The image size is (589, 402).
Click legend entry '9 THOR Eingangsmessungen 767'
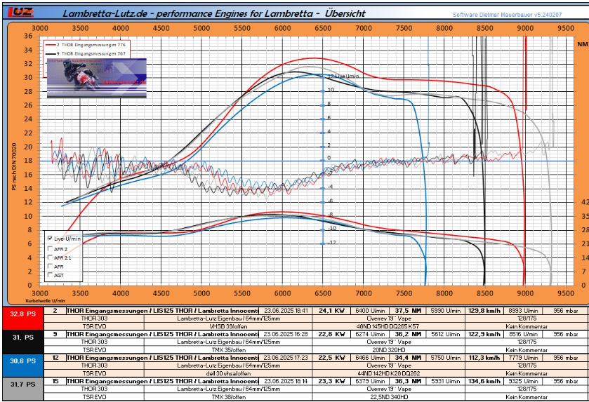[87, 54]
